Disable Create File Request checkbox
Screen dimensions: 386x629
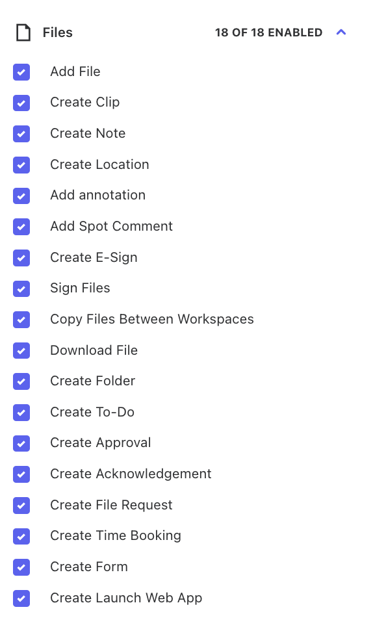(21, 506)
